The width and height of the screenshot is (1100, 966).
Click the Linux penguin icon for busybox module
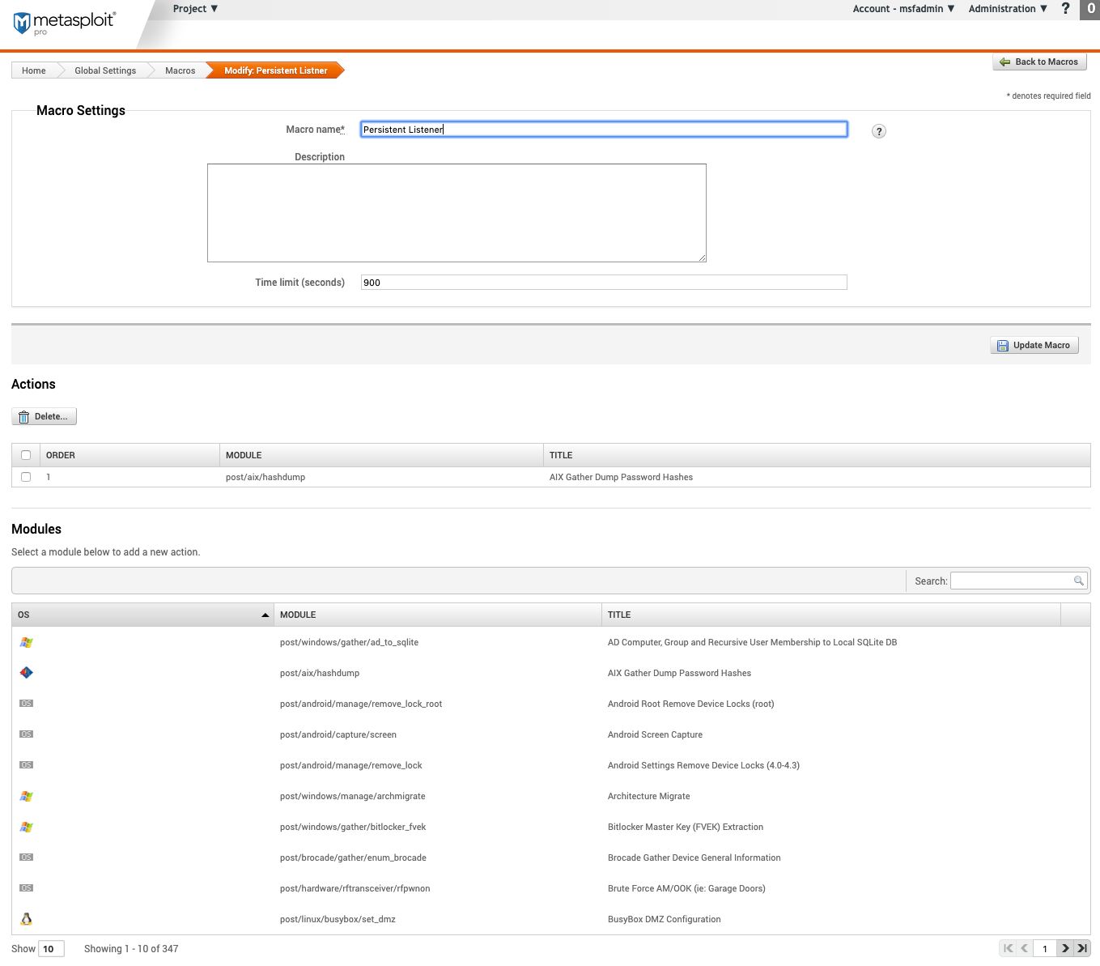pos(27,919)
